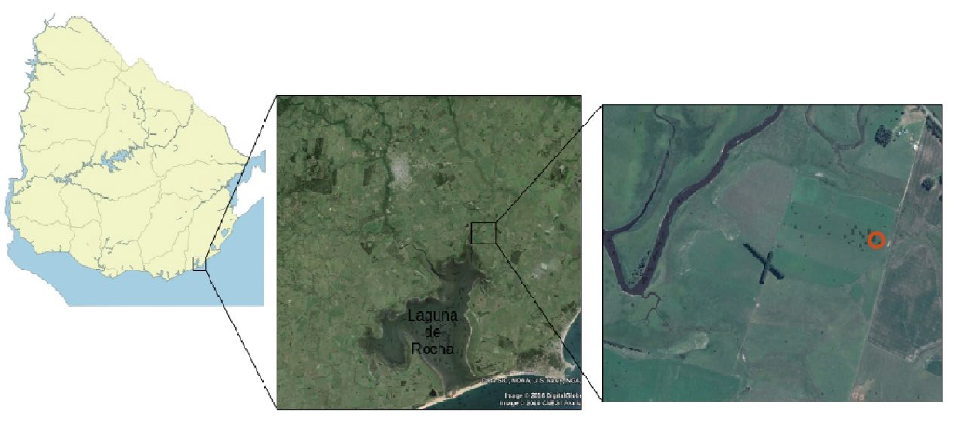This screenshot has width=960, height=422.
Task: Click the image copyright attribution text
Action: coord(541,399)
